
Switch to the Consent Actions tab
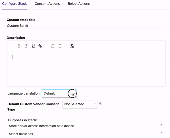47,4
